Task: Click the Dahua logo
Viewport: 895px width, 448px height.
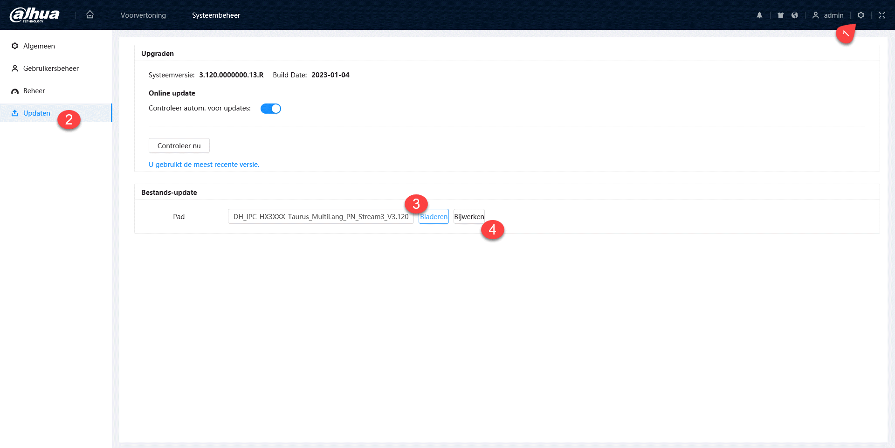Action: [x=34, y=15]
